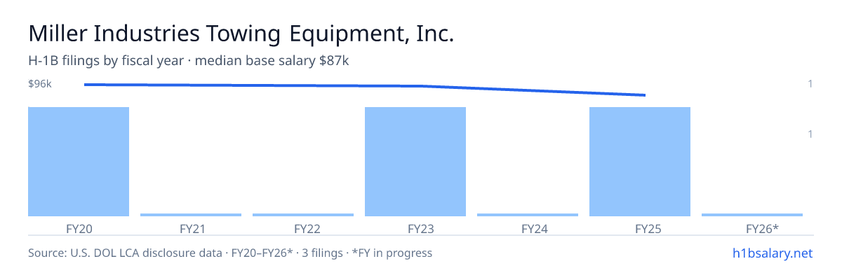Click the small FY21 bar
842x280 pixels.
pyautogui.click(x=191, y=215)
